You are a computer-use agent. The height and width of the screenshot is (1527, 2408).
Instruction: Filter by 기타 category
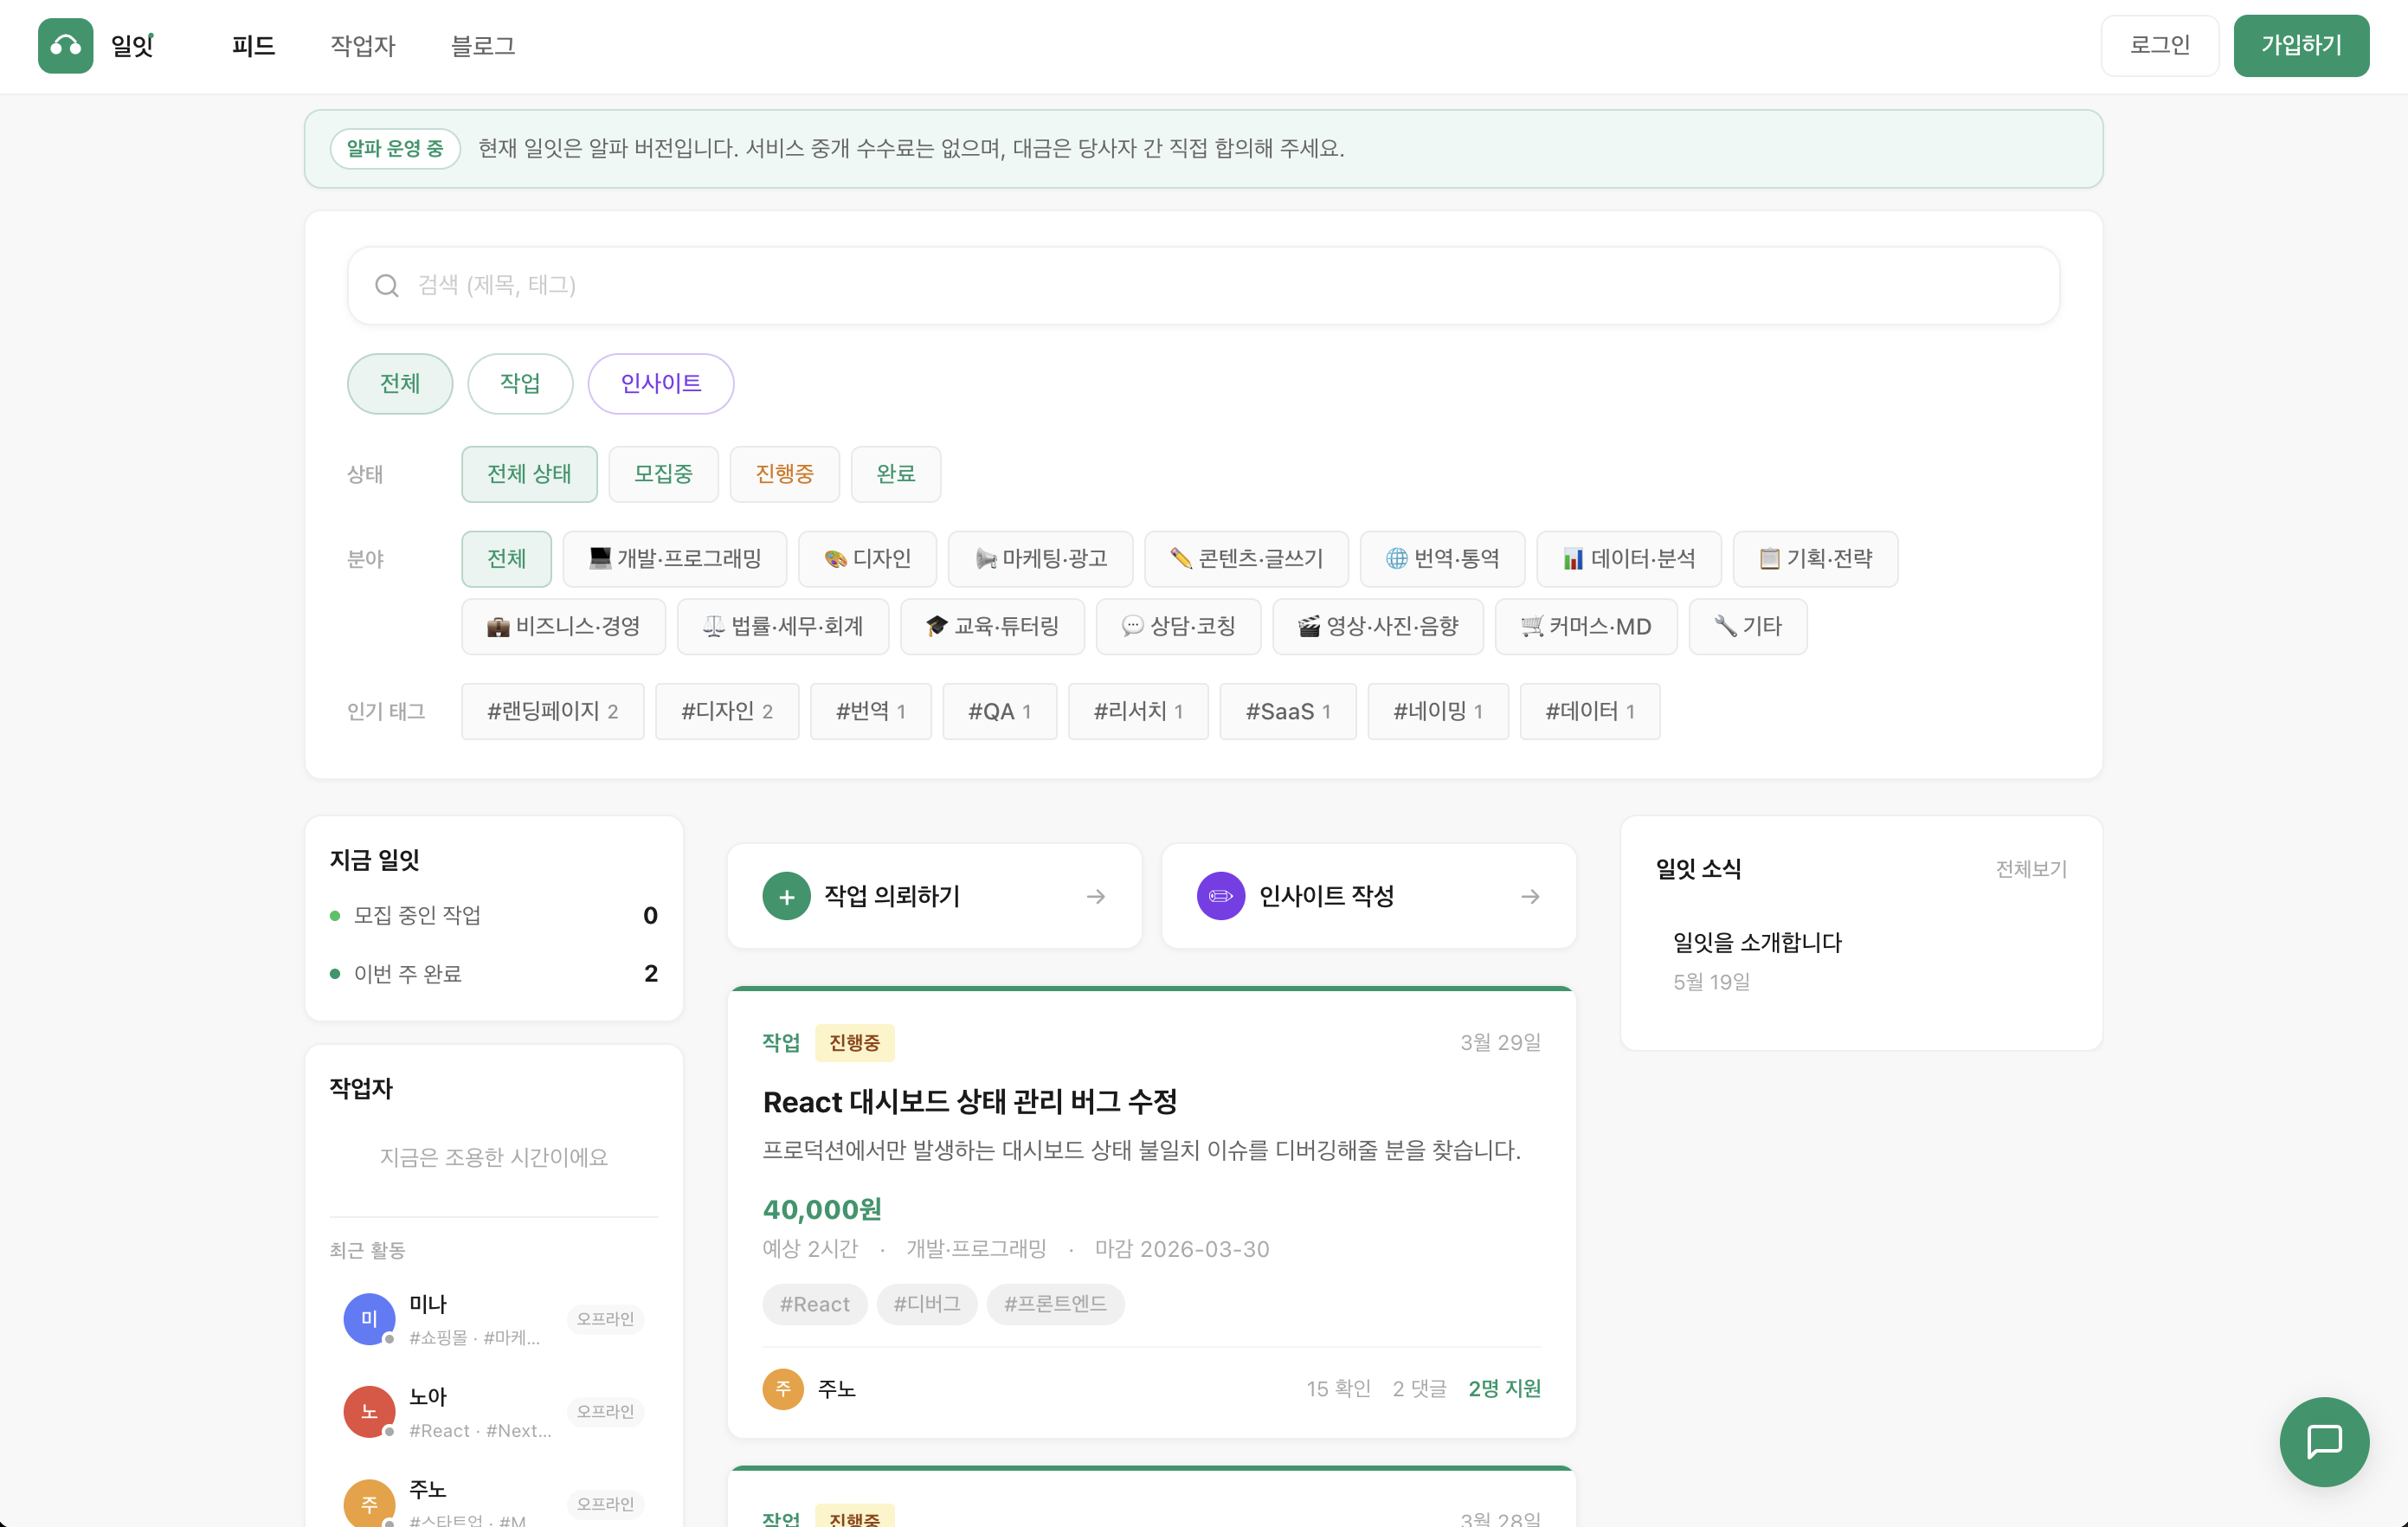tap(1747, 627)
